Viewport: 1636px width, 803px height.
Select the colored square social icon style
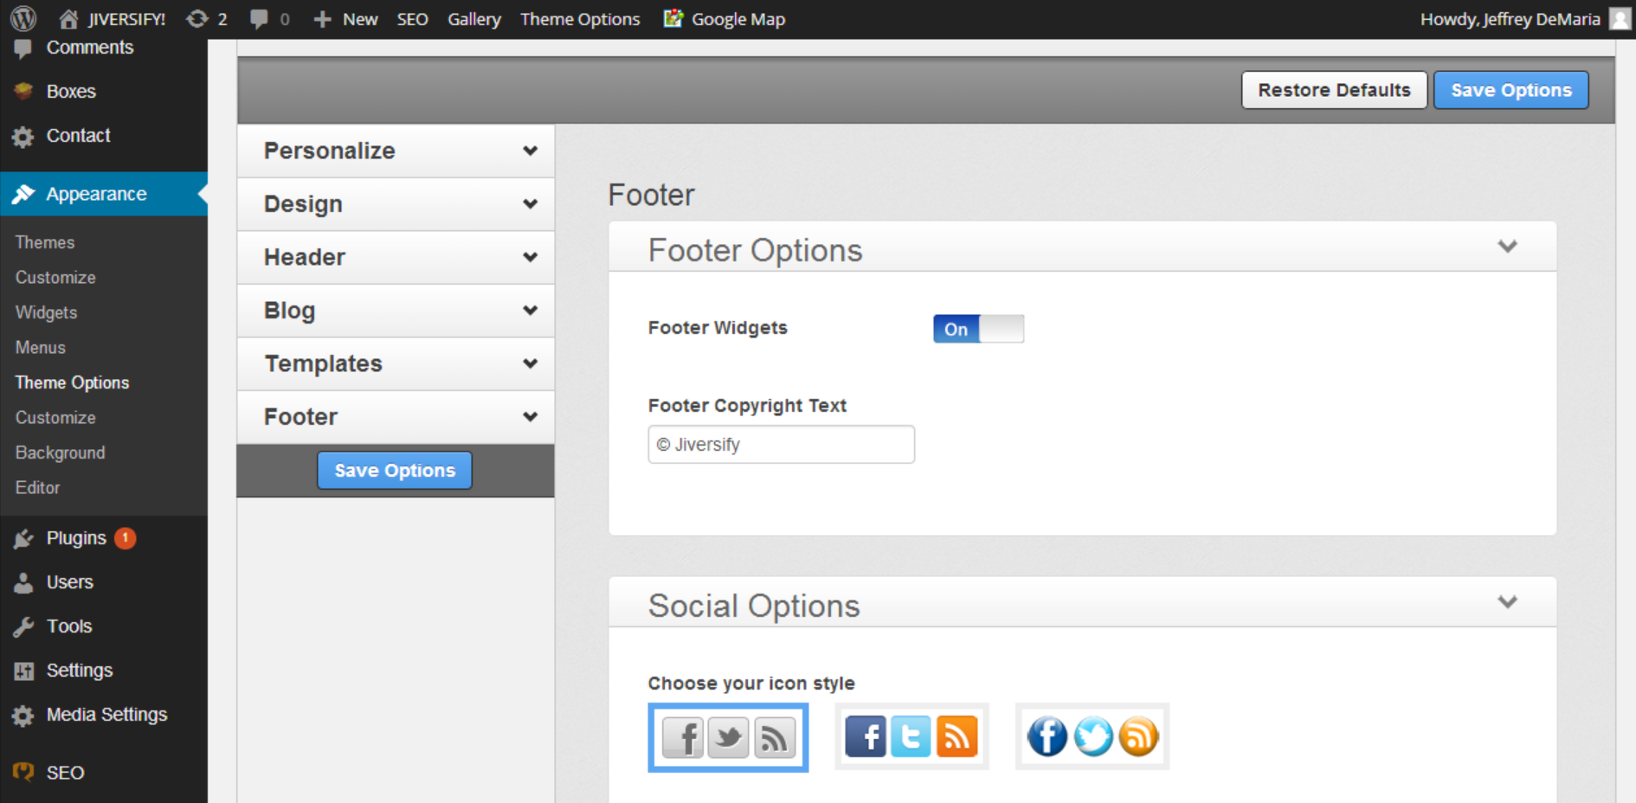(x=911, y=737)
